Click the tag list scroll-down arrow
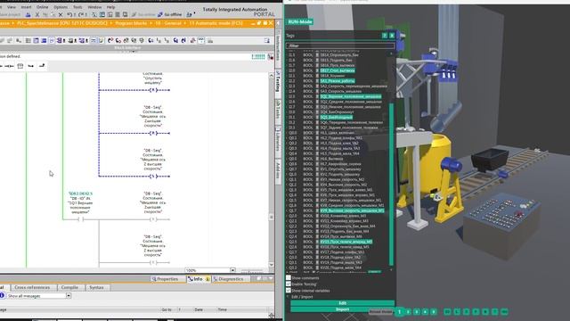570x321 pixels. pos(391,269)
